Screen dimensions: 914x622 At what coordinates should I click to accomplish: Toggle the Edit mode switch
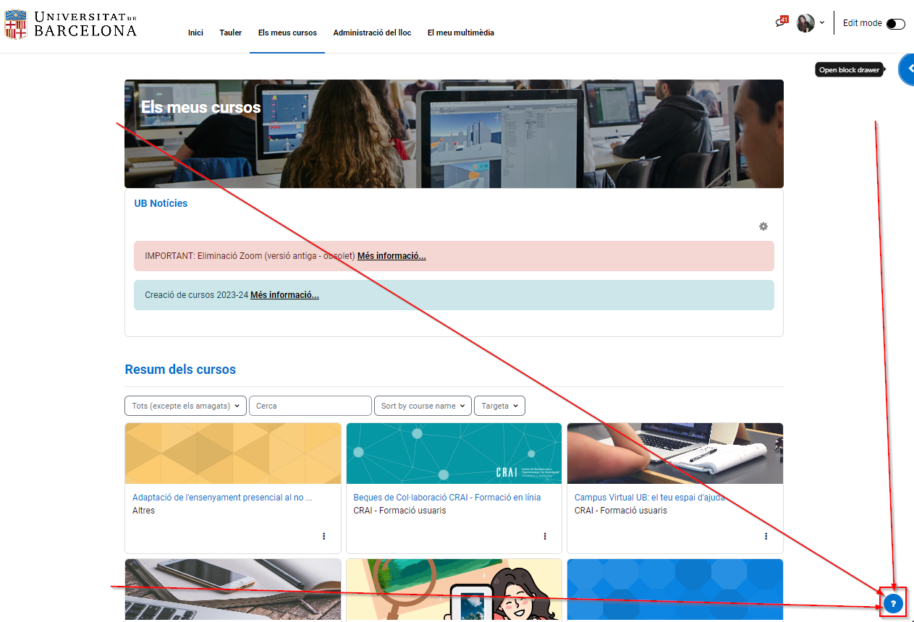895,24
